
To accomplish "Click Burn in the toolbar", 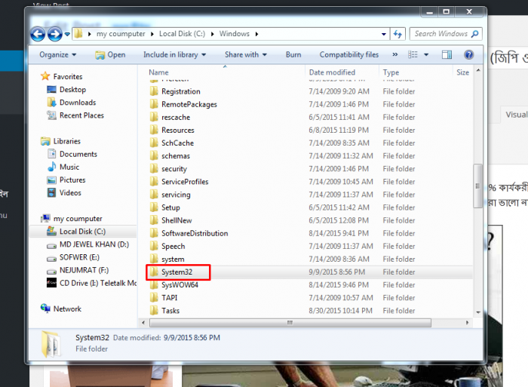I will (x=293, y=54).
